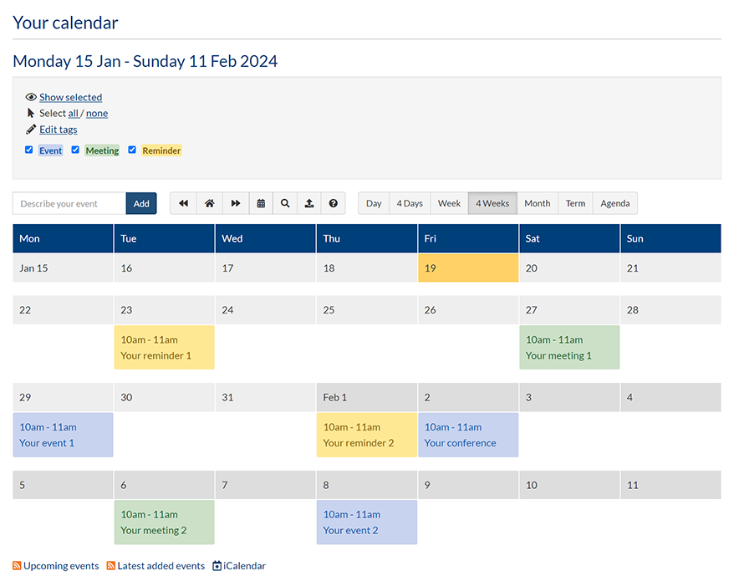Switch to the Month view
The height and width of the screenshot is (586, 734).
coord(537,203)
